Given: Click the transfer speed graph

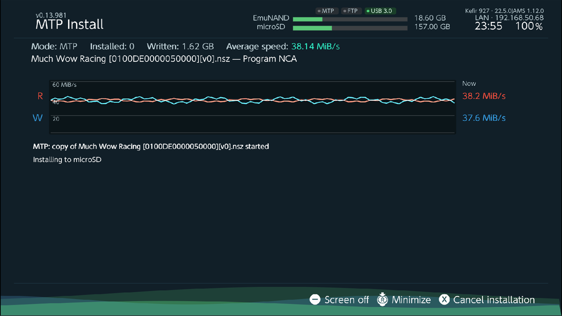Looking at the screenshot, I should coord(252,107).
